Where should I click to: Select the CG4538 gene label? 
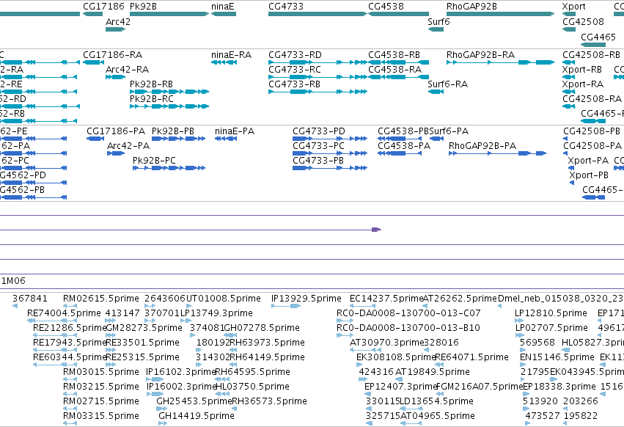[386, 7]
